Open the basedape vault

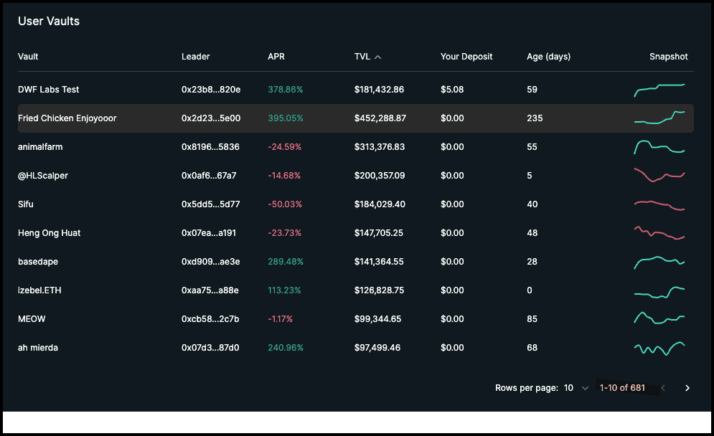coord(38,262)
